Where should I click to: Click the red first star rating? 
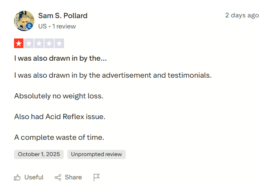click(19, 44)
